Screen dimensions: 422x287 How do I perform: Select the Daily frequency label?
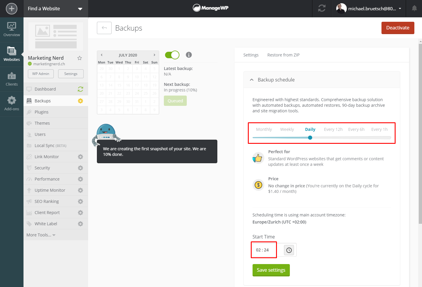pos(310,129)
